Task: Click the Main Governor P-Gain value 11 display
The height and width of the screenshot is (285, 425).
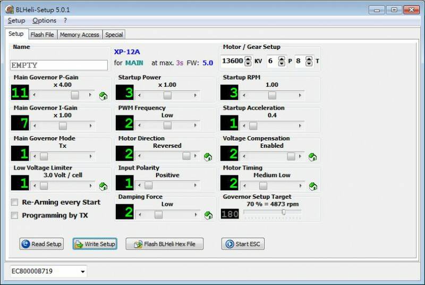Action: tap(20, 93)
